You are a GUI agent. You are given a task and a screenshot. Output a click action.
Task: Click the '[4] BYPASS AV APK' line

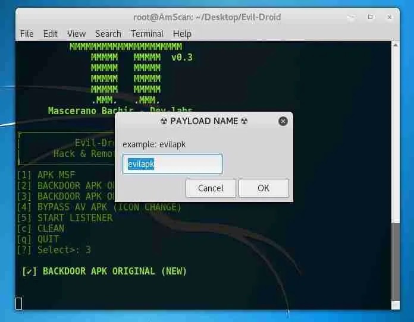point(99,207)
